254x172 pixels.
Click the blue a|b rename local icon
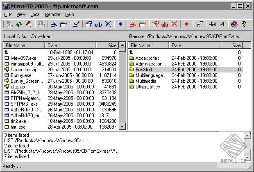pos(98,25)
